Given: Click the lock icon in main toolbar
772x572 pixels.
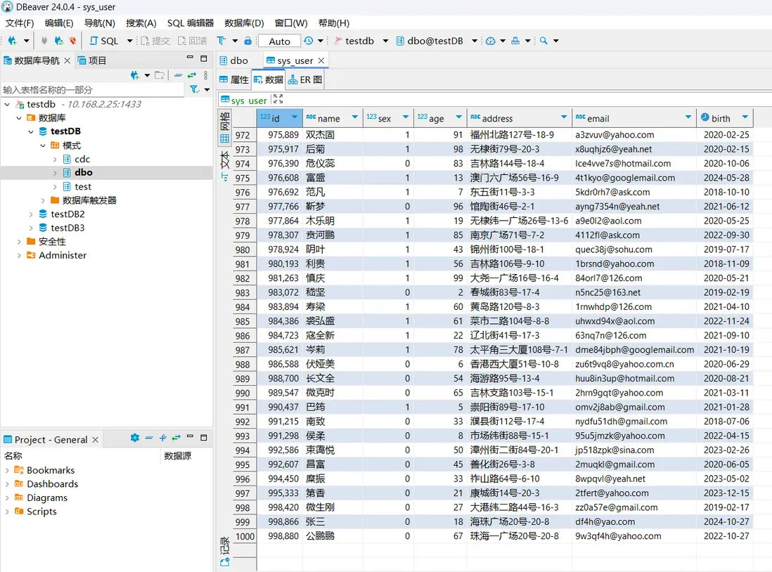Looking at the screenshot, I should pos(247,41).
